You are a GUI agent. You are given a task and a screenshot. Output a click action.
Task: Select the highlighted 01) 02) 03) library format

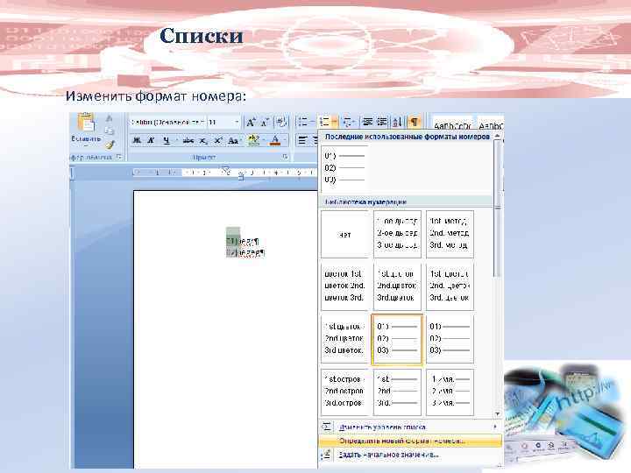(x=397, y=339)
